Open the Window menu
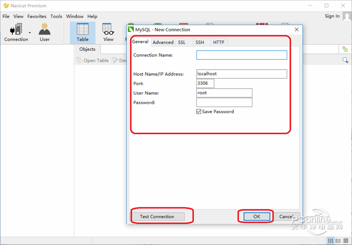Screen dimensions: 352x245 pyautogui.click(x=75, y=17)
